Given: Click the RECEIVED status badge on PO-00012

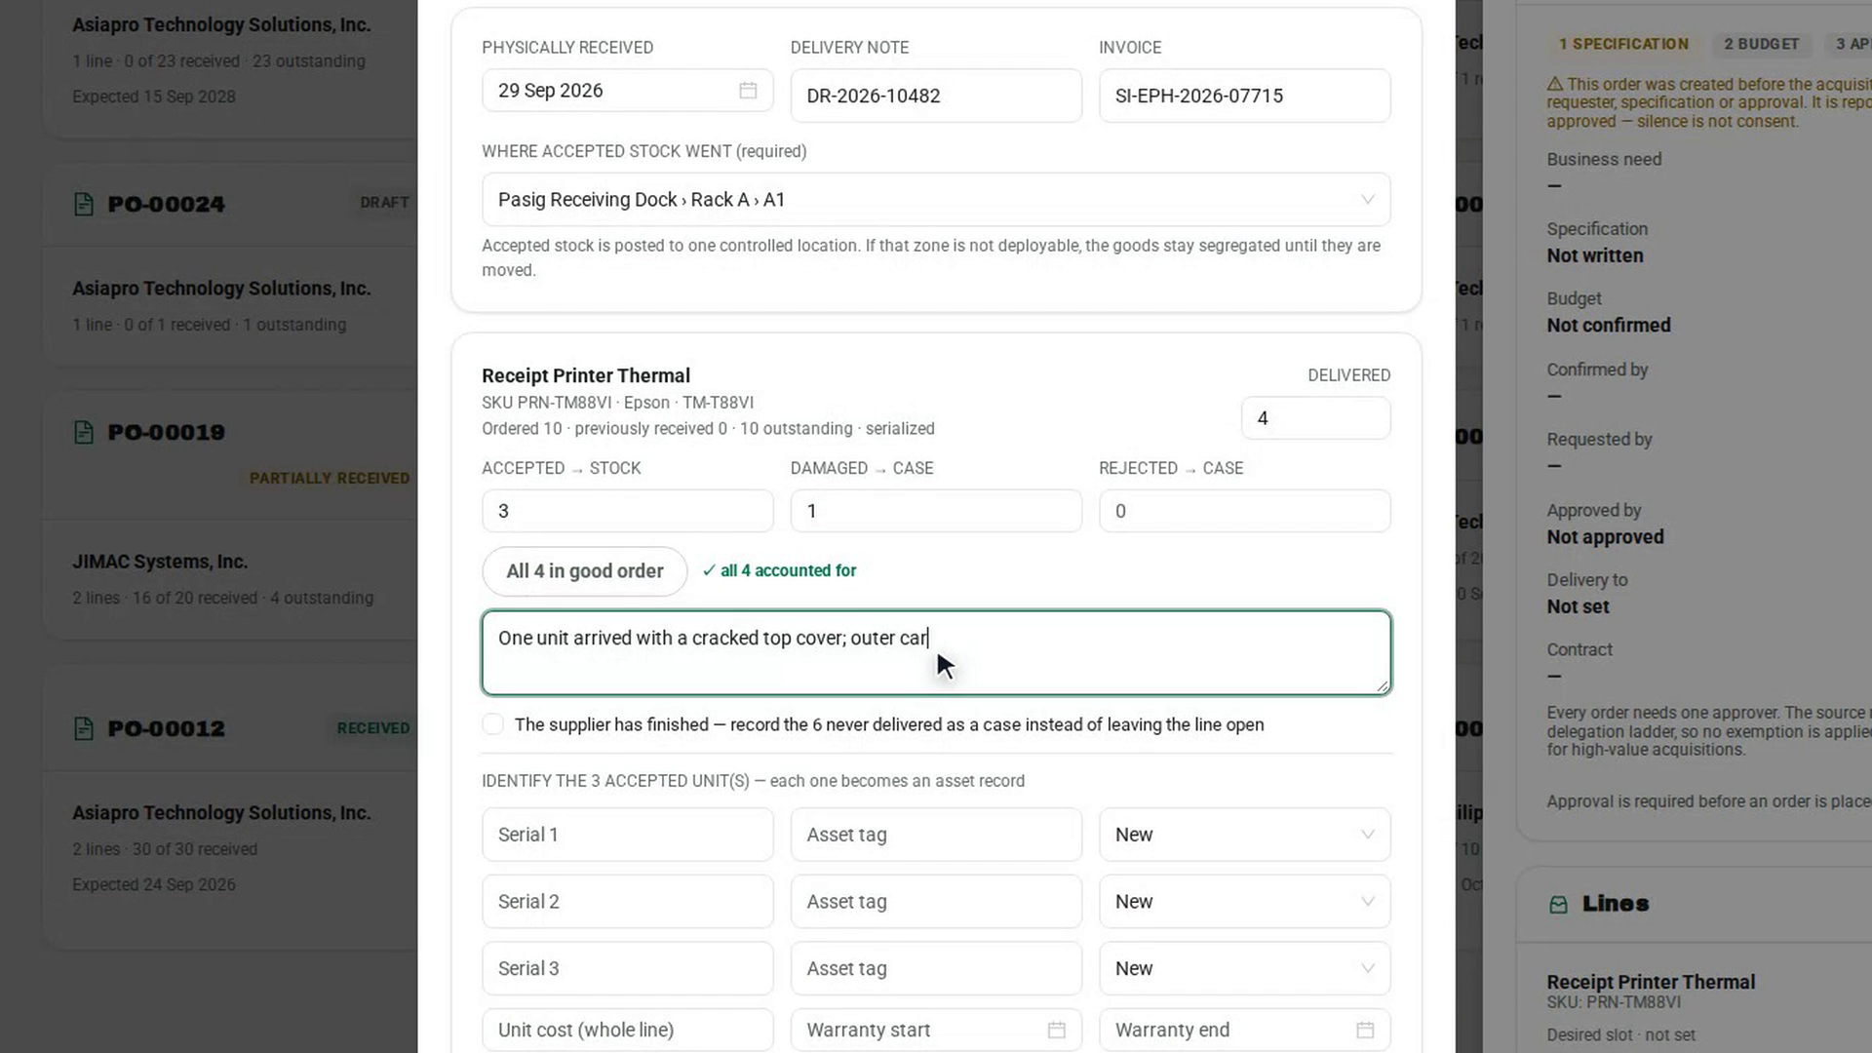Looking at the screenshot, I should point(373,728).
